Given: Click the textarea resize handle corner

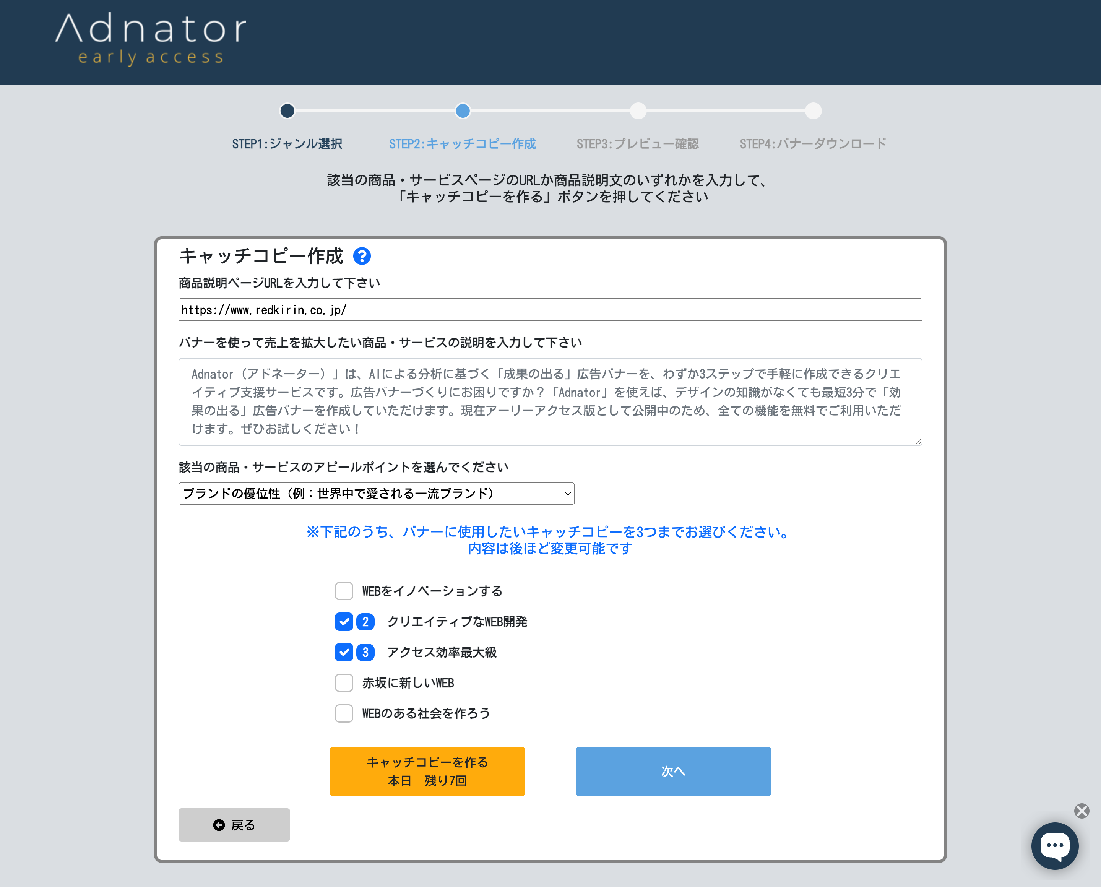Looking at the screenshot, I should (x=917, y=442).
